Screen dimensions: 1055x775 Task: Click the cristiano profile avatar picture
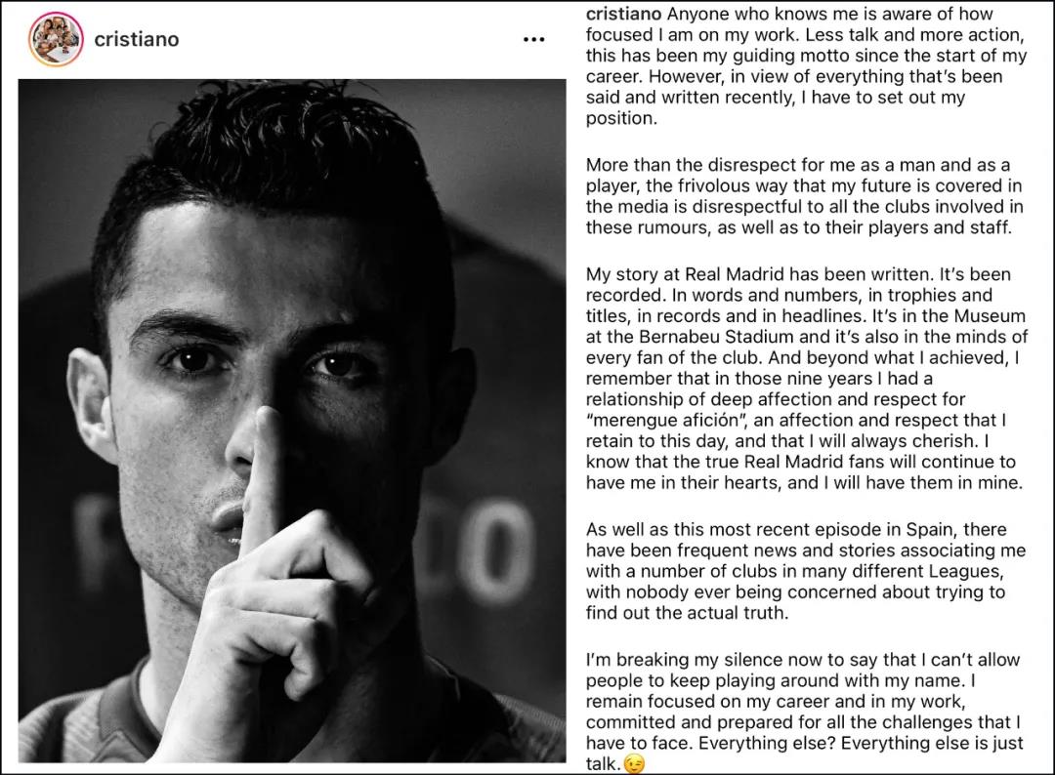click(x=57, y=39)
